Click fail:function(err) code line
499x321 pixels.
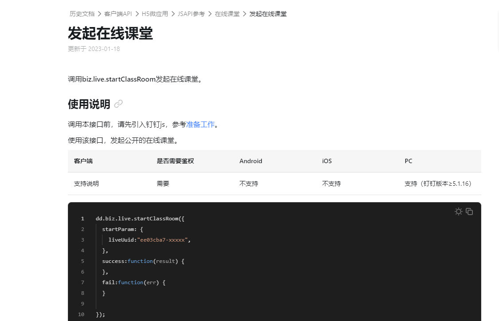point(134,282)
